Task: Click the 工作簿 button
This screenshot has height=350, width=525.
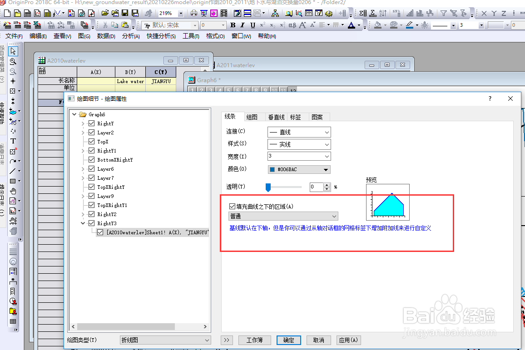Action: [254, 340]
